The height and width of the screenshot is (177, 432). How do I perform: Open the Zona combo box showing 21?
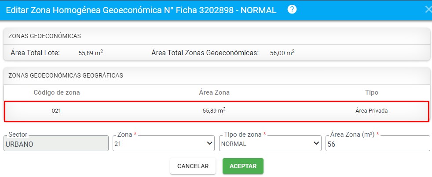tap(163, 143)
